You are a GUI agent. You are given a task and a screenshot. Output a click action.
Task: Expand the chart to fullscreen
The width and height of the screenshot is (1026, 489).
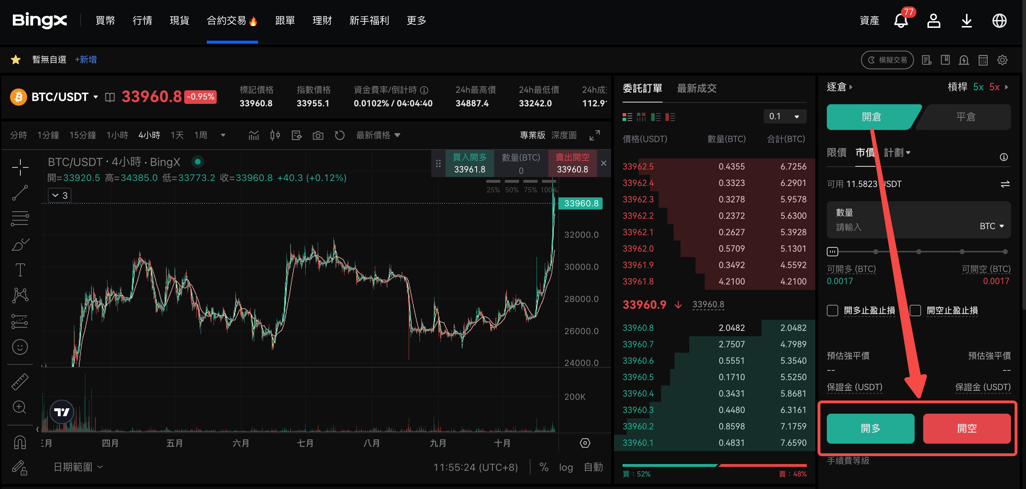pyautogui.click(x=595, y=135)
